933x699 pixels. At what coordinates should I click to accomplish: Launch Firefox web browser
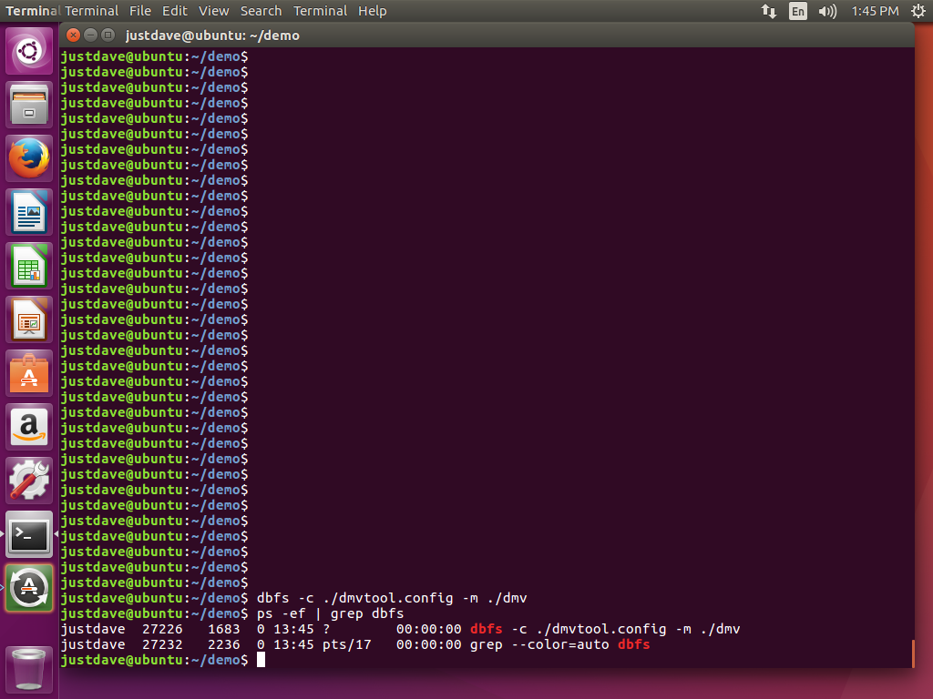(29, 158)
